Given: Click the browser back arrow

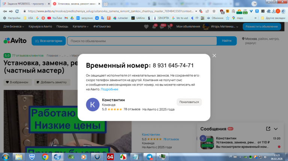Looking at the screenshot, I should (5, 11).
